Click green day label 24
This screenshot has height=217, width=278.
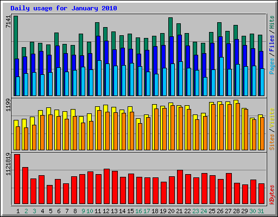[x=204, y=211]
